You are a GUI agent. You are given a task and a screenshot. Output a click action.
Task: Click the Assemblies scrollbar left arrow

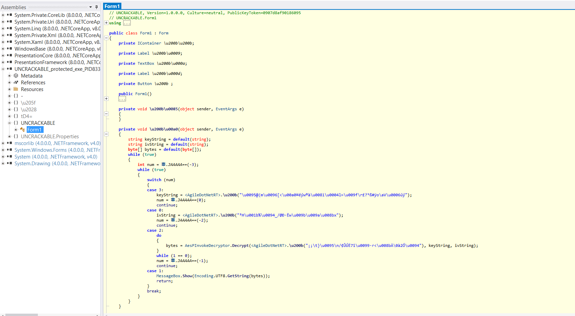pos(2,315)
